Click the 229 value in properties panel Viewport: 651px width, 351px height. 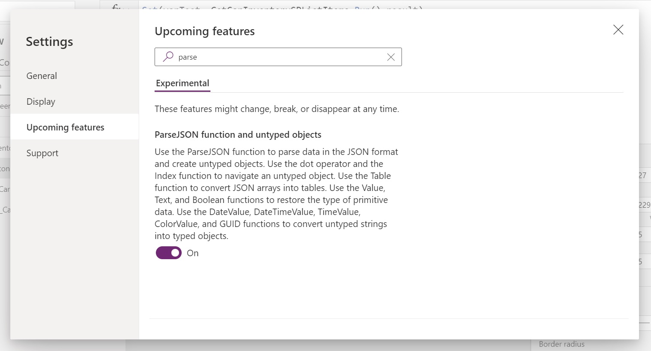[x=645, y=205]
